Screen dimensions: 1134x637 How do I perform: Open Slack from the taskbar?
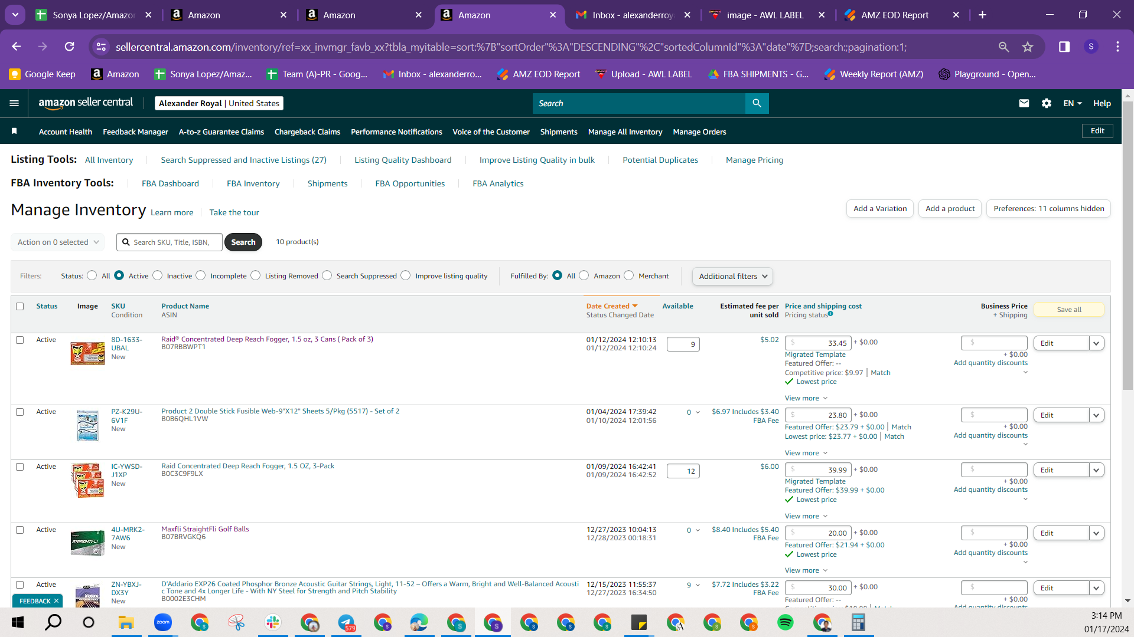point(273,622)
